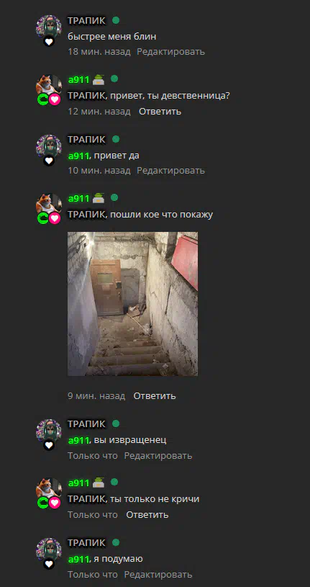Click Редактировать under 'вы извращенец'
The width and height of the screenshot is (310, 587).
click(158, 456)
